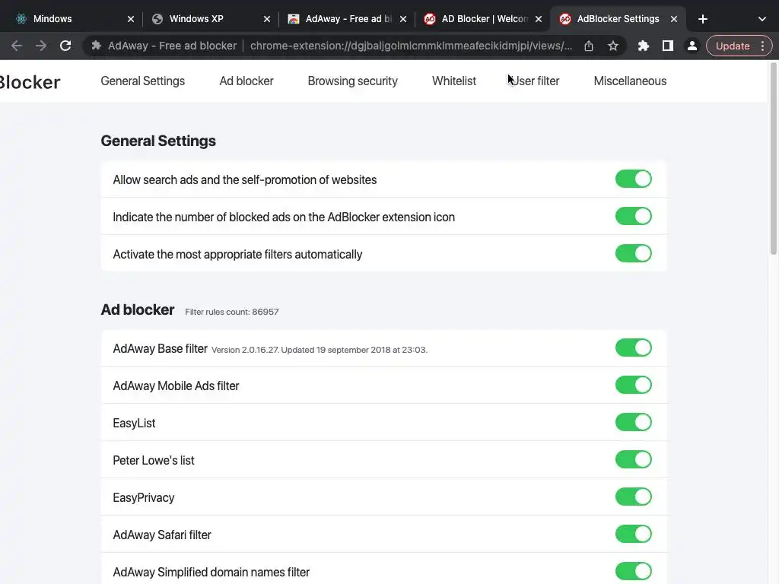Click the share page icon
Viewport: 779px width, 584px height.
coord(589,46)
